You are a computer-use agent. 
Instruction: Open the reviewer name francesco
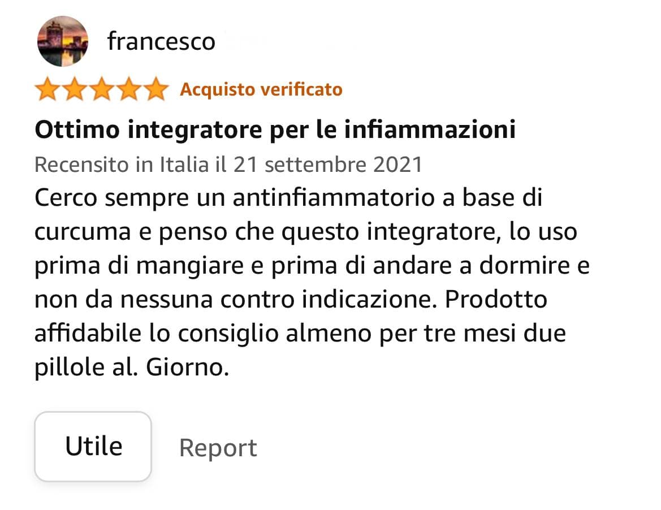click(x=162, y=41)
